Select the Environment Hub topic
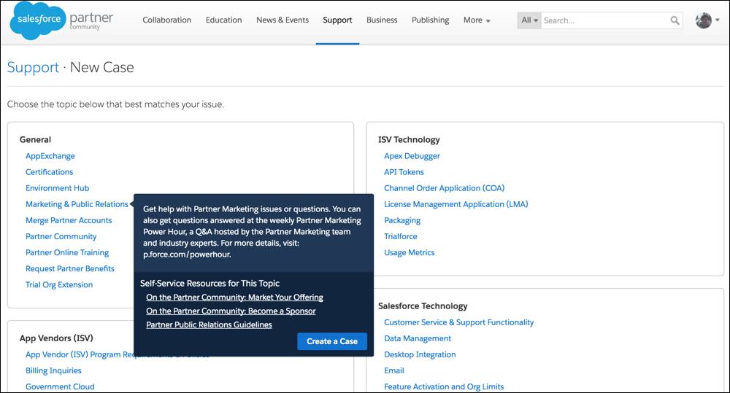The height and width of the screenshot is (393, 730). pyautogui.click(x=57, y=188)
